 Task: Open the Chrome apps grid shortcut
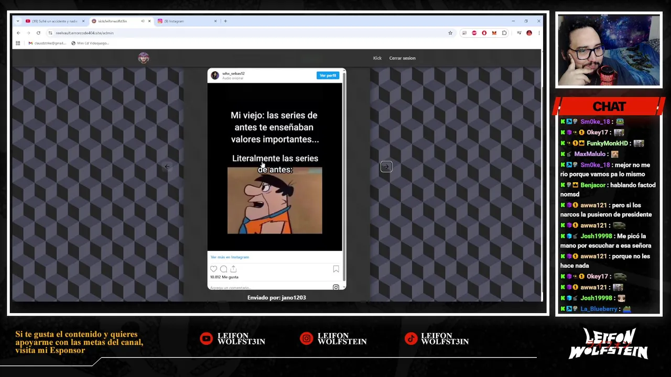coord(18,43)
